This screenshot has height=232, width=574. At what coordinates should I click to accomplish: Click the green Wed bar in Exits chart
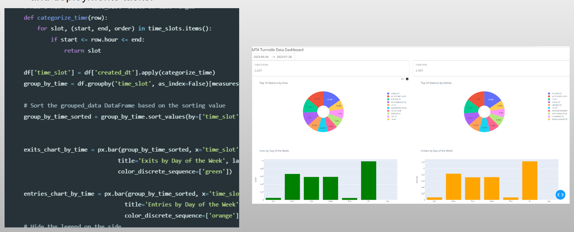pyautogui.click(x=330, y=188)
